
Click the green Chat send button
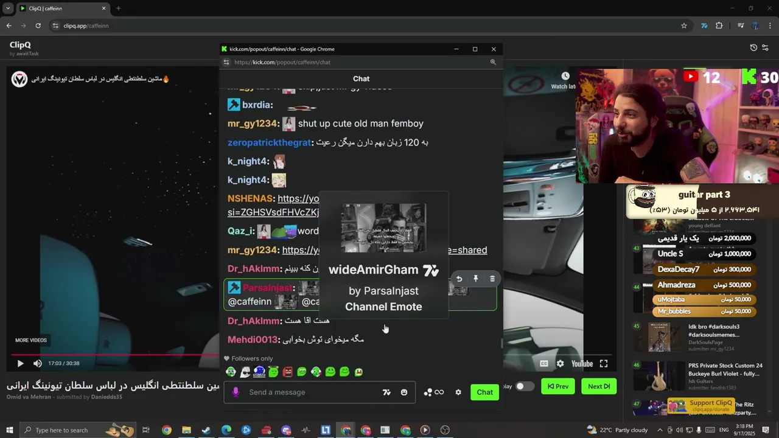click(x=484, y=392)
